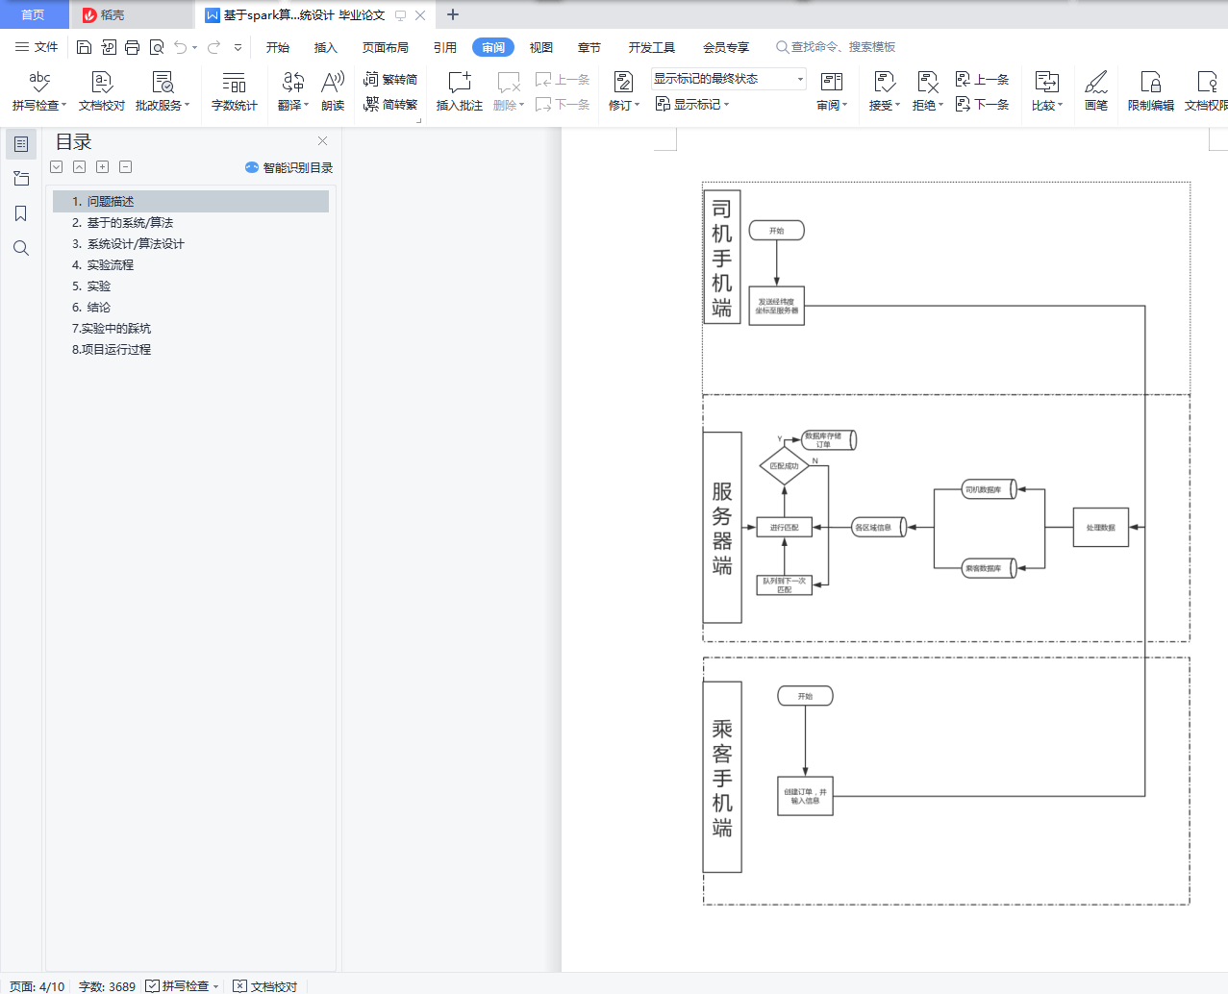This screenshot has height=994, width=1228.
Task: Open the quick access toolbar customize arrow
Action: (x=238, y=47)
